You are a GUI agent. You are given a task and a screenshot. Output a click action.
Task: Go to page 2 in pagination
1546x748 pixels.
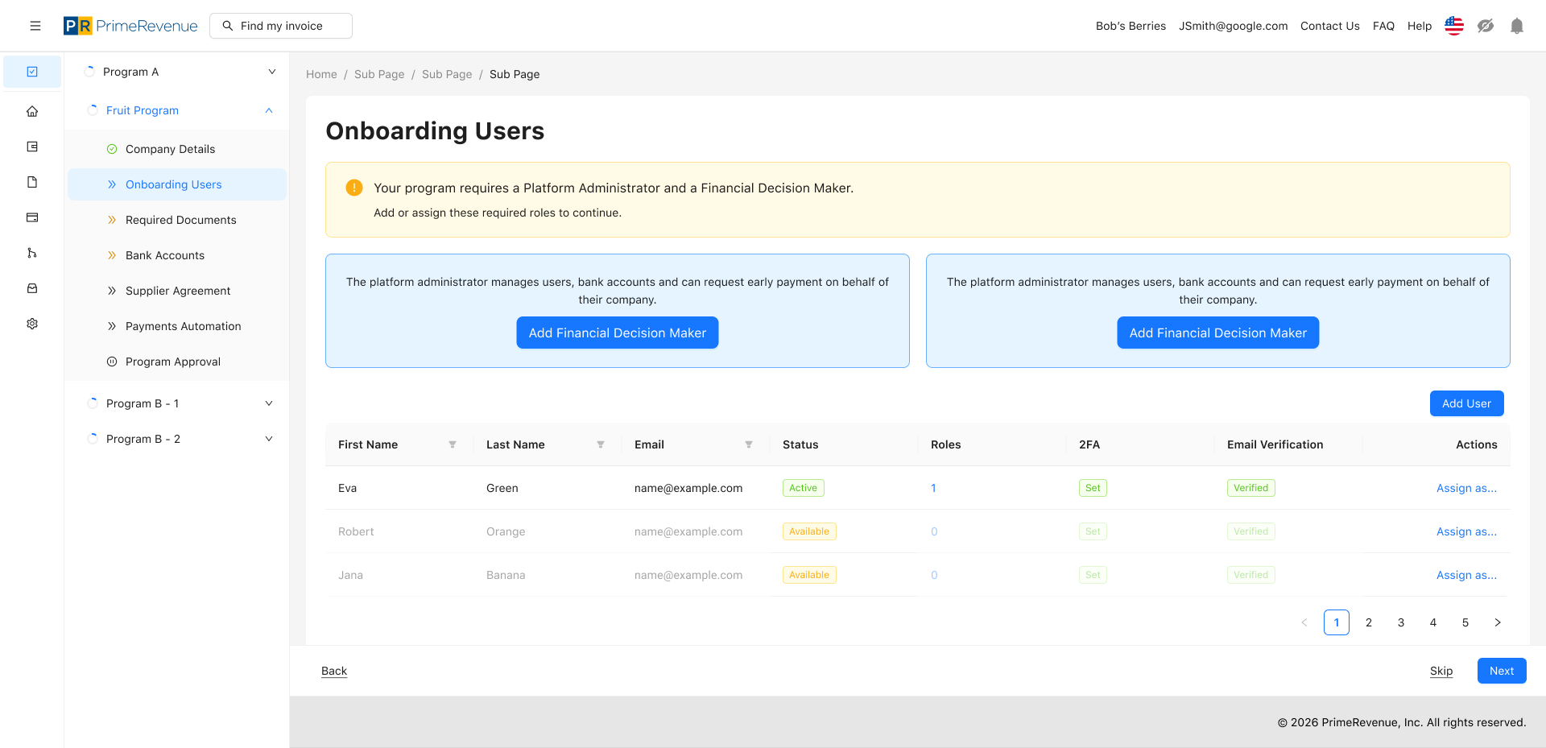pos(1369,622)
